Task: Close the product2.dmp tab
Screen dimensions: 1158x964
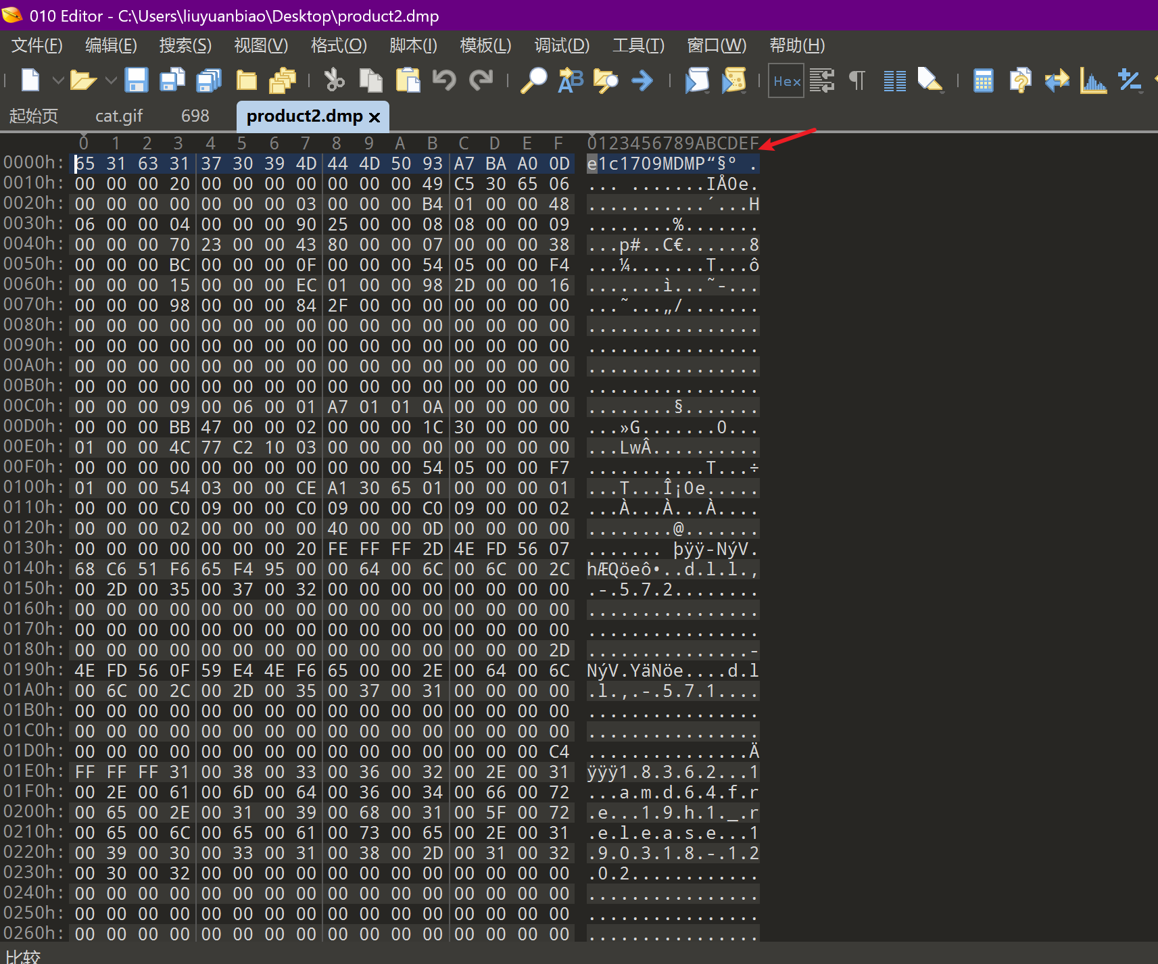Action: click(375, 117)
